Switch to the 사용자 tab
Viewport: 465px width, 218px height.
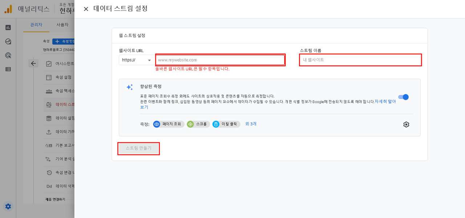(x=62, y=25)
